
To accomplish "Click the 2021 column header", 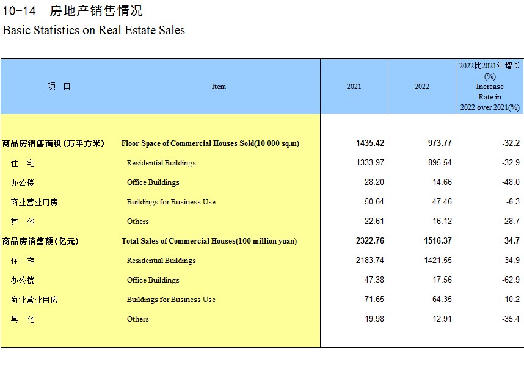I will [354, 87].
